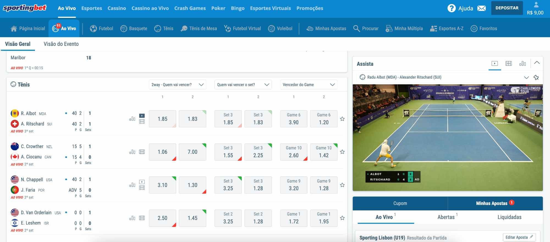Show video stream in Assista panel
Screen dimensions: 550x242
coord(495,63)
